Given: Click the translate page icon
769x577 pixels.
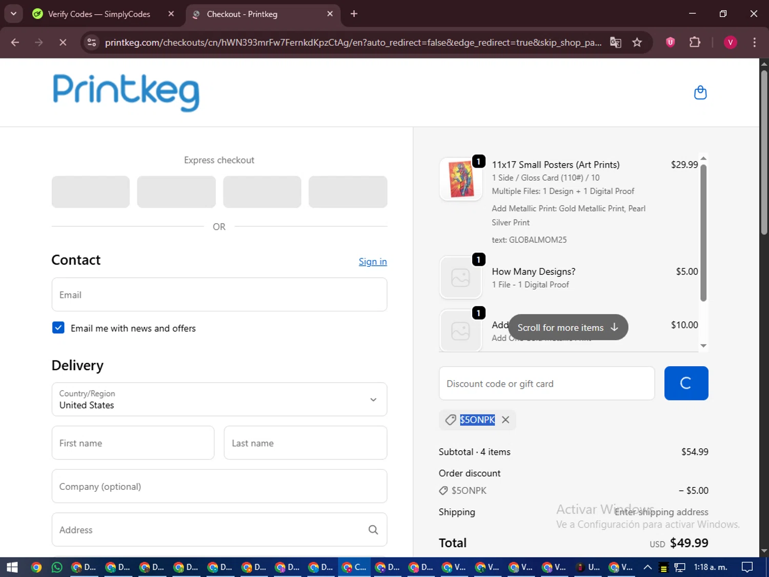Looking at the screenshot, I should tap(616, 42).
